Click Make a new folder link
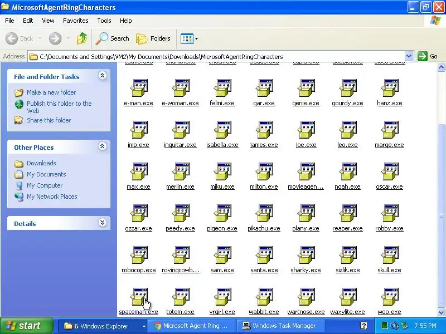The image size is (446, 334). (51, 92)
